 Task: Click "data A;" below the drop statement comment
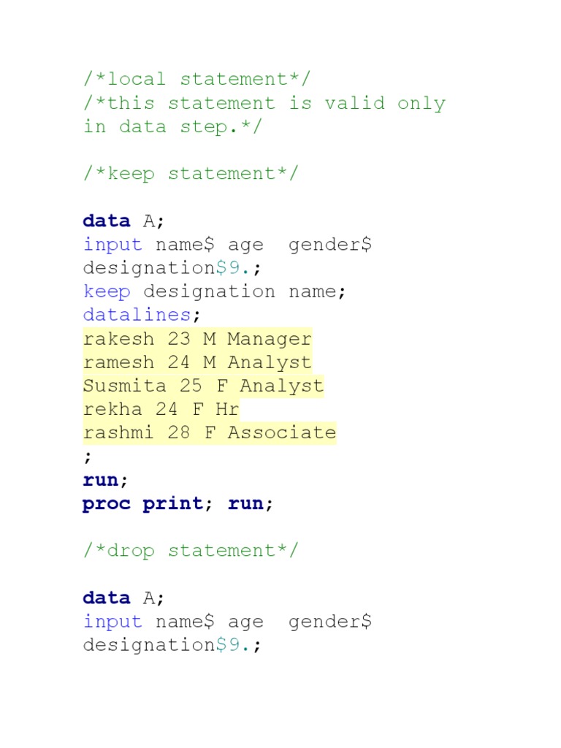[124, 598]
